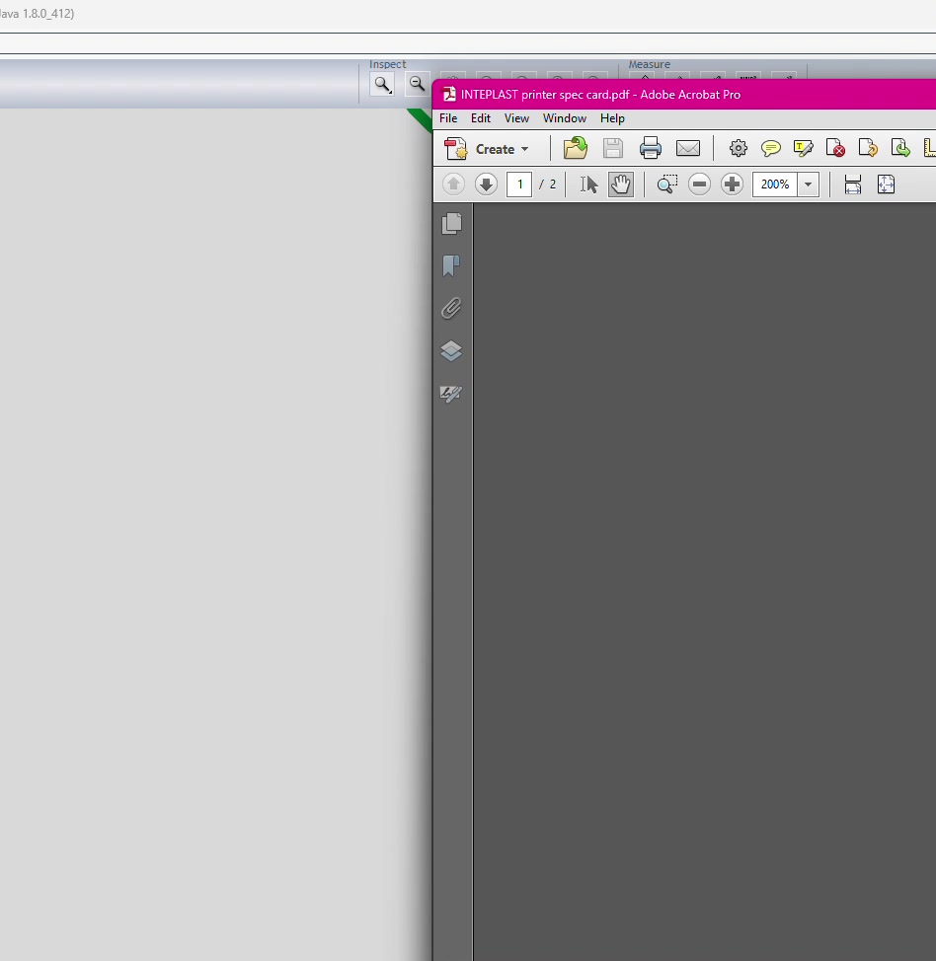Screen dimensions: 936x961
Task: Open the Create PDF dropdown
Action: (488, 149)
